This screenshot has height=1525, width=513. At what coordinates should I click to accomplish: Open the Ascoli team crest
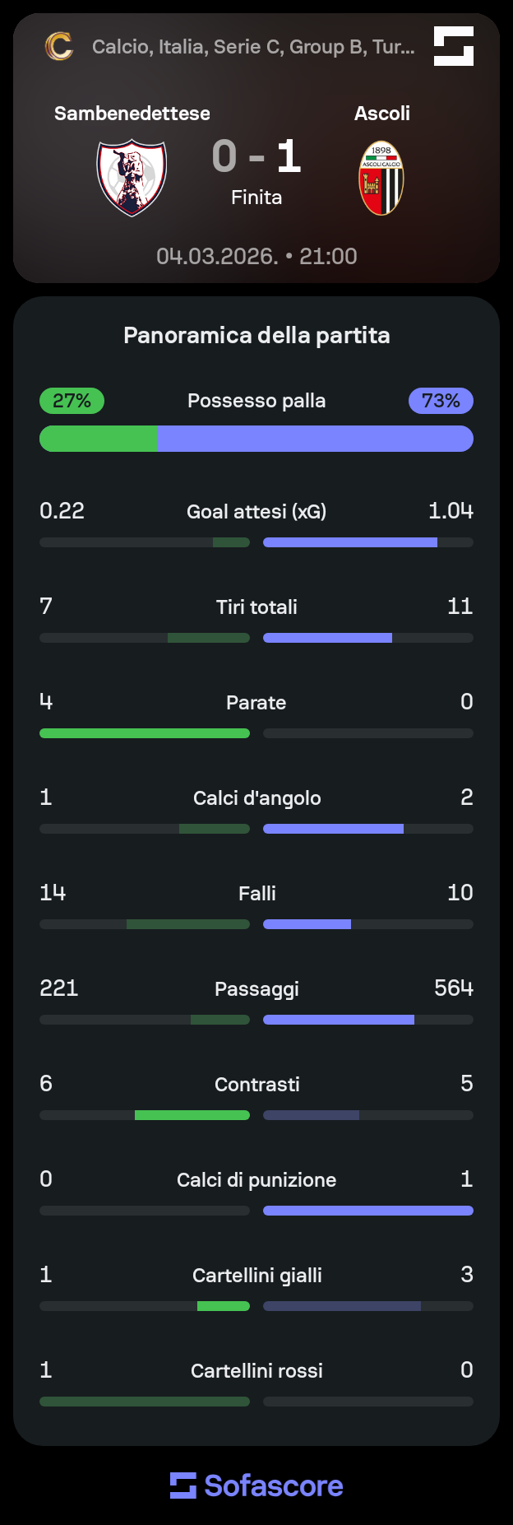381,178
